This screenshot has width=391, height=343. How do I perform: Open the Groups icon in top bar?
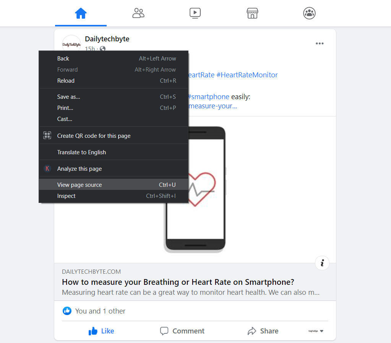pos(309,13)
